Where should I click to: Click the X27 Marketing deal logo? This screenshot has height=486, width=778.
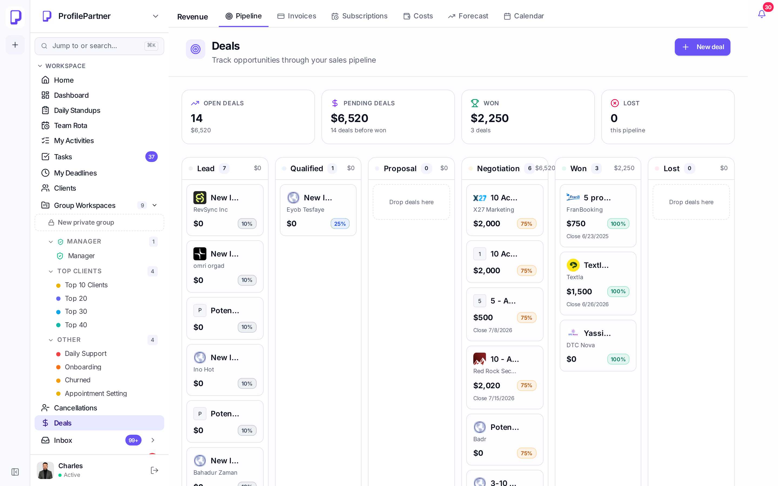480,198
